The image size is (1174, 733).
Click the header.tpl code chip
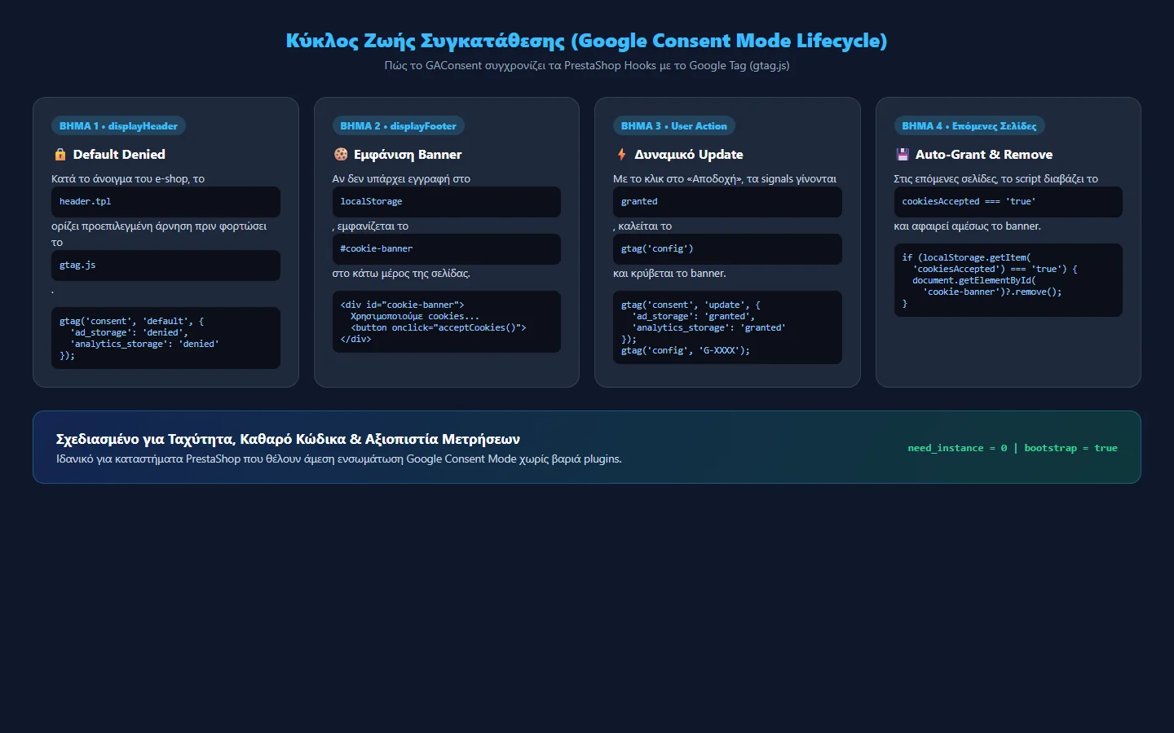[166, 202]
